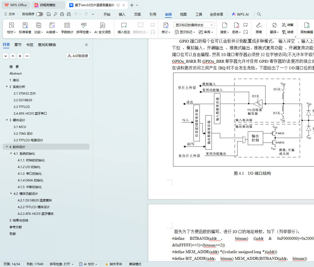Close the navigation pane with X
Image resolution: width=314 pixels, height=267 pixels.
(86, 45)
